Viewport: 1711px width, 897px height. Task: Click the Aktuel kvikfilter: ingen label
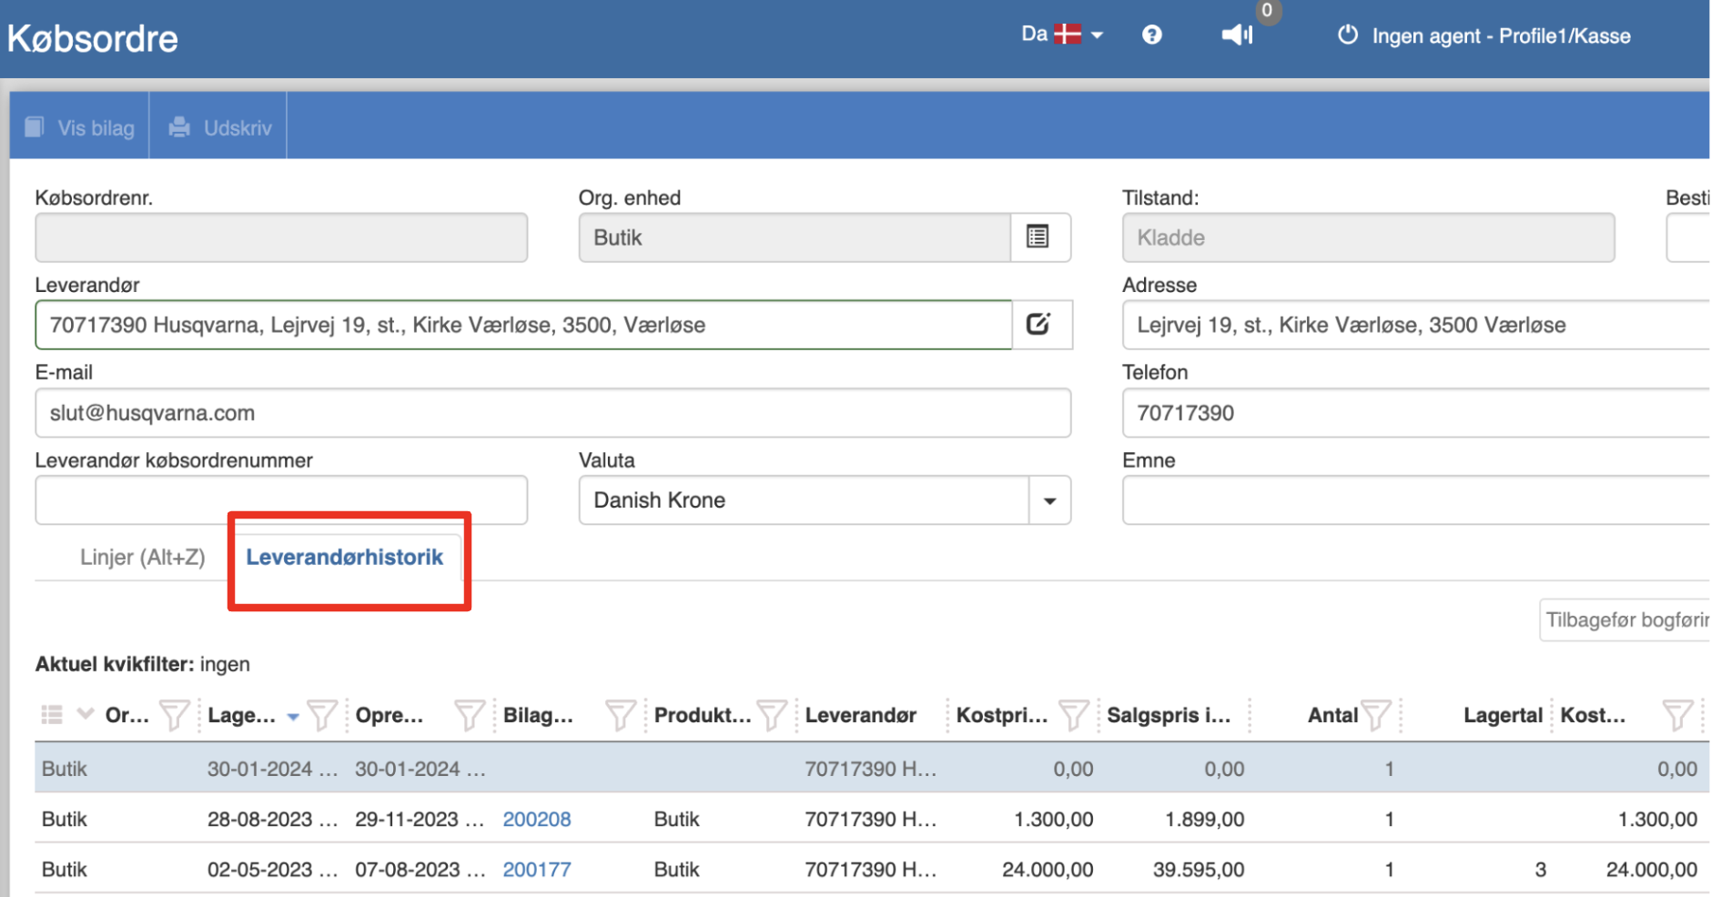click(x=143, y=664)
